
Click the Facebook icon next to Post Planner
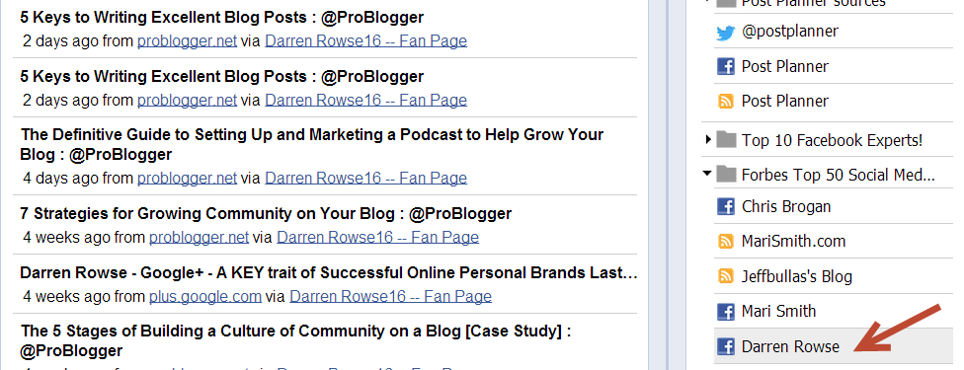click(x=726, y=66)
